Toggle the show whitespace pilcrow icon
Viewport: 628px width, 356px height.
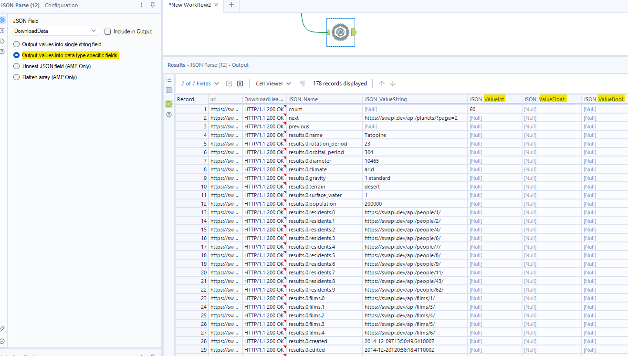[x=302, y=84]
